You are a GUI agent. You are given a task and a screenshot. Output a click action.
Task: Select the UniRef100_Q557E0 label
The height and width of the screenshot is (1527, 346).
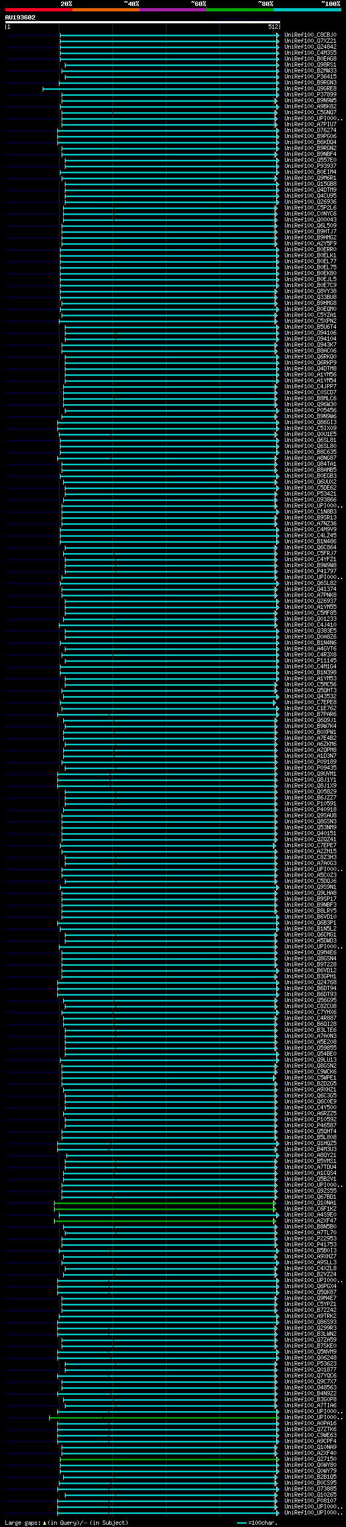click(x=310, y=159)
